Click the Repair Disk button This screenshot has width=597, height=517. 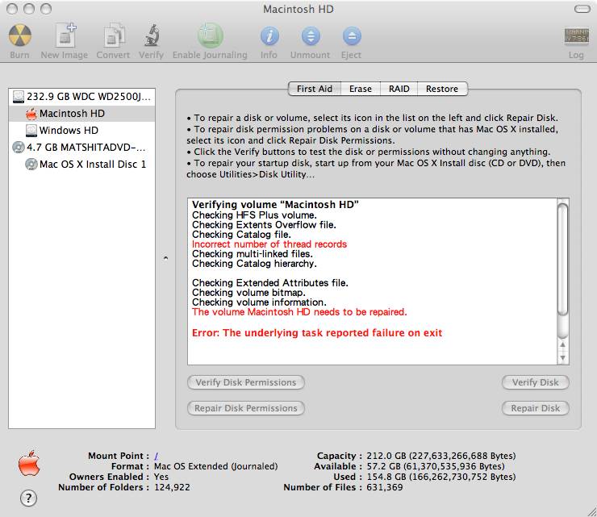pyautogui.click(x=536, y=408)
